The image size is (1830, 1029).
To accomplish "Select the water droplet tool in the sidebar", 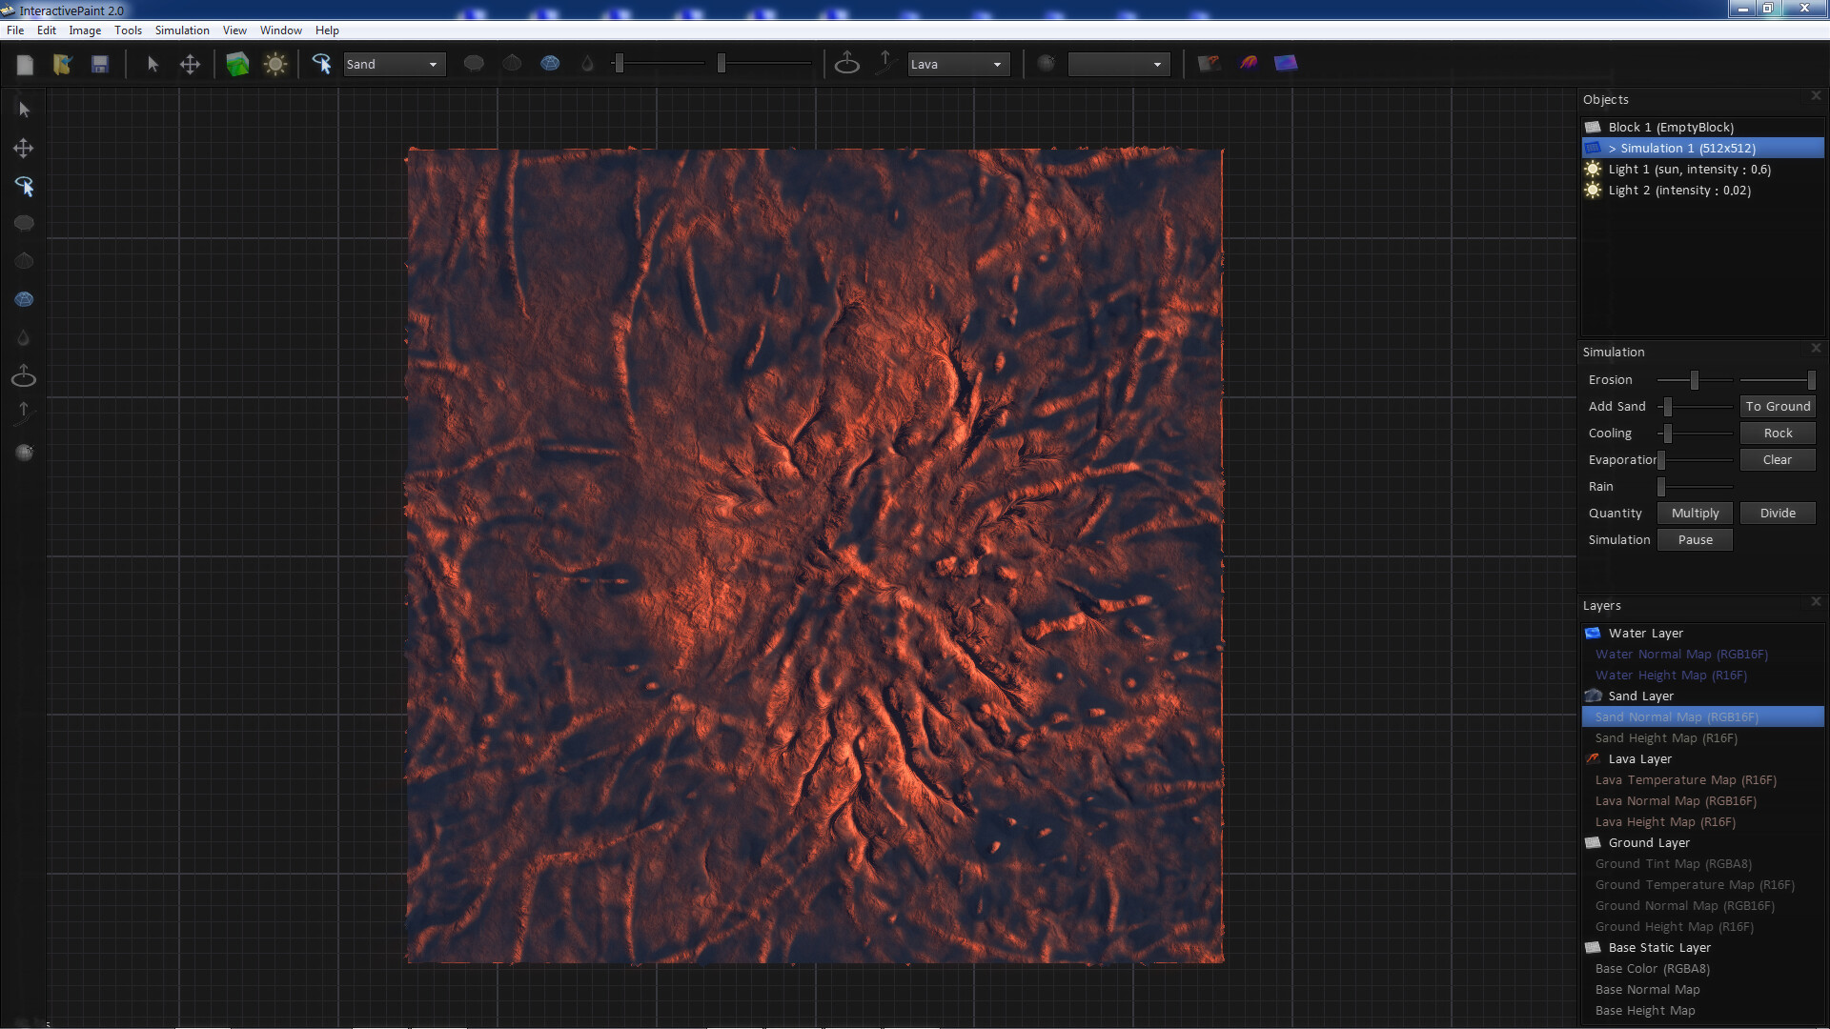I will point(22,337).
